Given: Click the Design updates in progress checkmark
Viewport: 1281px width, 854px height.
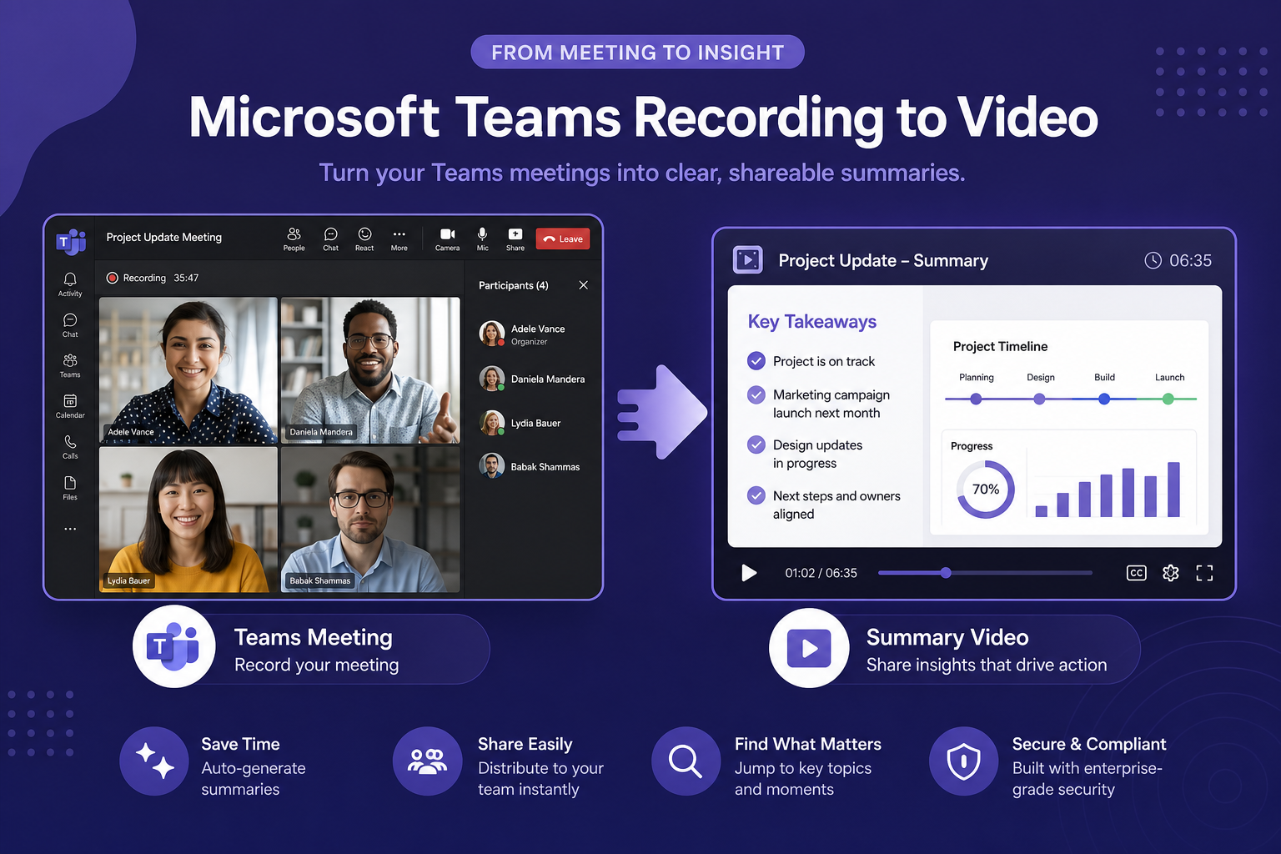Looking at the screenshot, I should pyautogui.click(x=756, y=445).
